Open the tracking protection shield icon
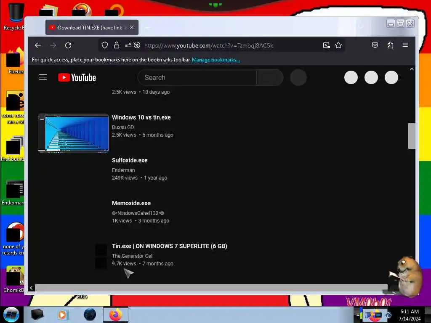This screenshot has width=431, height=323. coord(105,45)
